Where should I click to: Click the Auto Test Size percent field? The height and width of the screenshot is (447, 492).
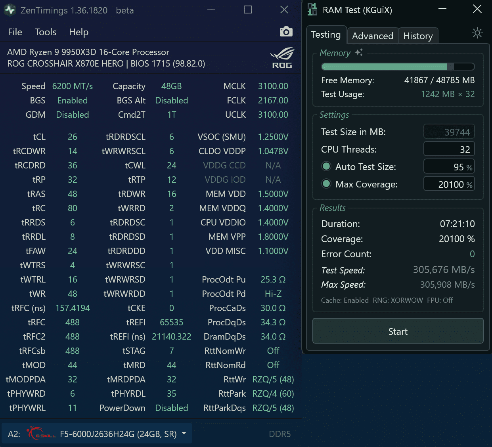[449, 166]
